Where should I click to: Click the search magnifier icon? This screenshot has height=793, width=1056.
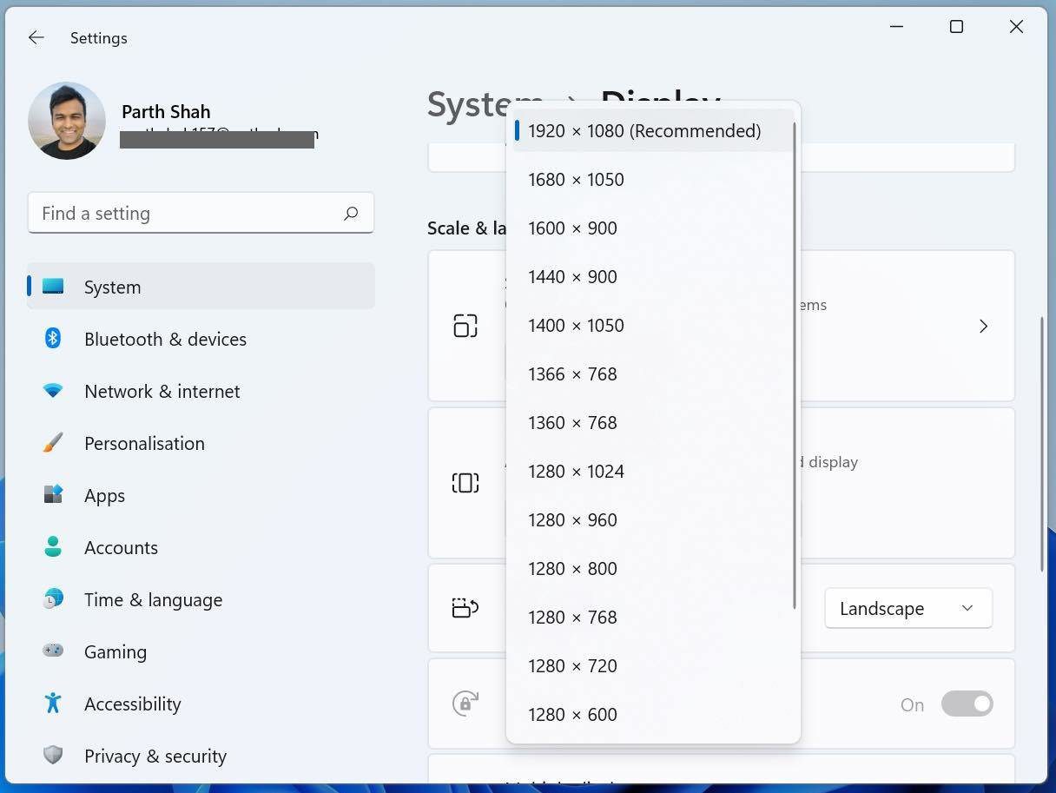click(x=351, y=214)
